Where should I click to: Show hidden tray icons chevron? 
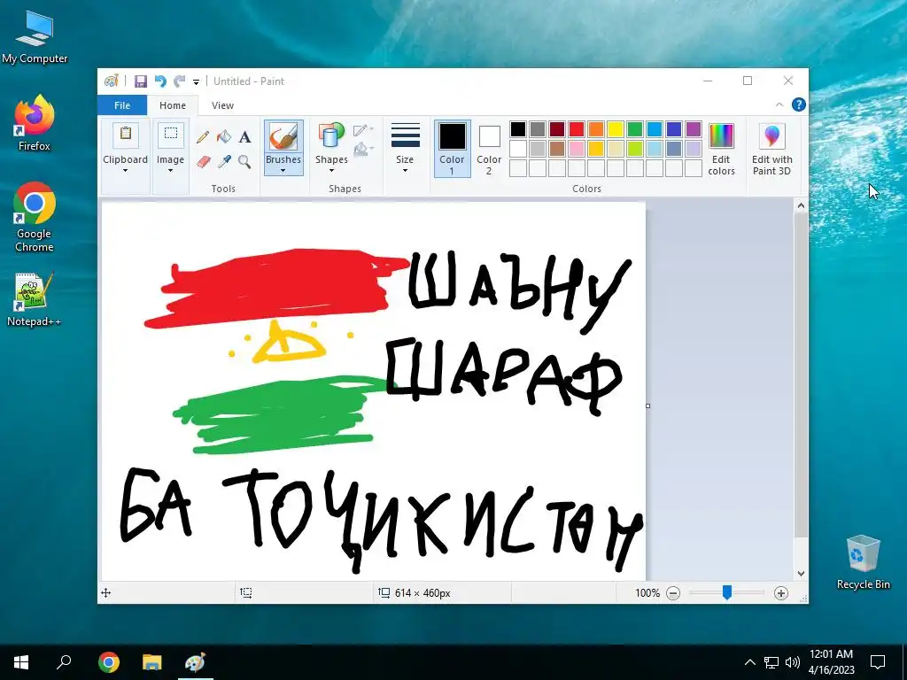tap(749, 662)
